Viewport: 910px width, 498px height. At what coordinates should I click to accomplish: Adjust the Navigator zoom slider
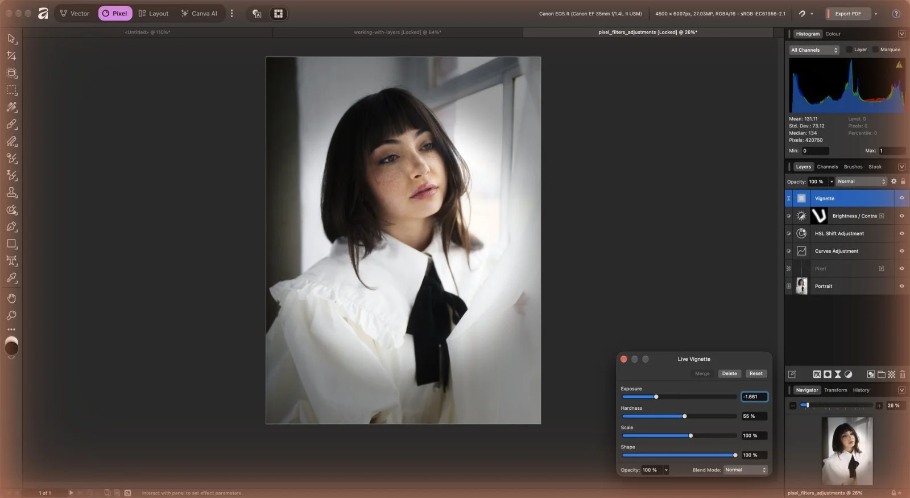coord(808,406)
